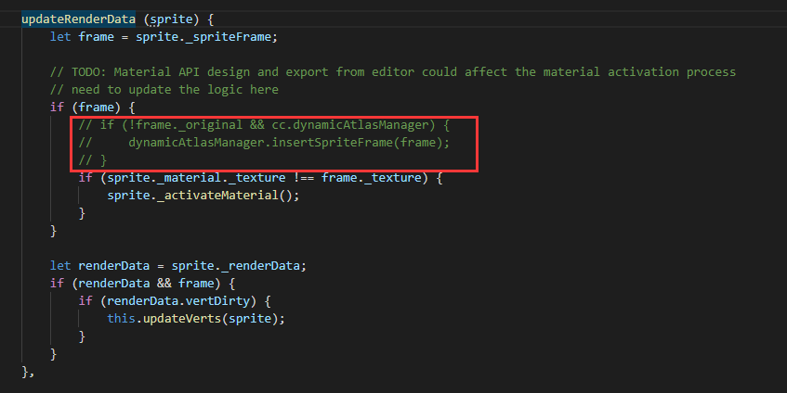Click the !== operator in the texture comparison

[303, 178]
